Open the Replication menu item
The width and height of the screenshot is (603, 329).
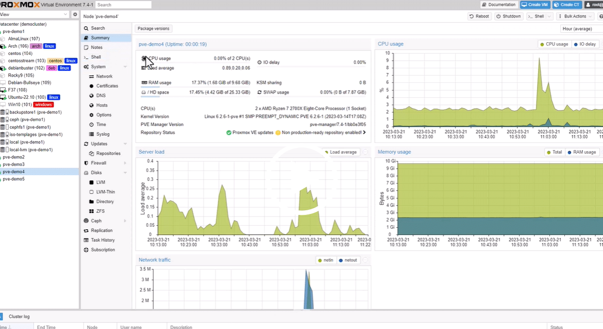click(106, 230)
